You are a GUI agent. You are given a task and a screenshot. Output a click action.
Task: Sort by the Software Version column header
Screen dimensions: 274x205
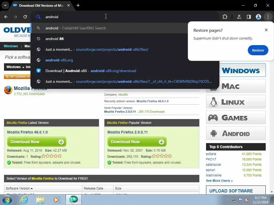pos(19,188)
